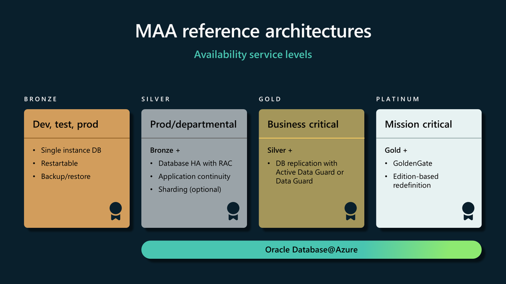Click the BRONZE tier label

(x=41, y=99)
